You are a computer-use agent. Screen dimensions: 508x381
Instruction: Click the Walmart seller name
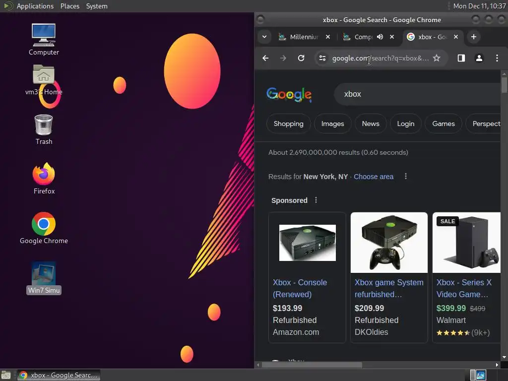[451, 320]
